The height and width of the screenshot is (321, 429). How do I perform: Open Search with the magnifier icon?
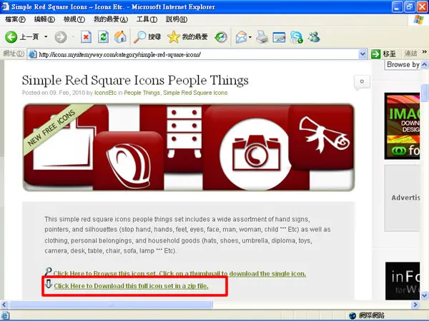pos(140,37)
